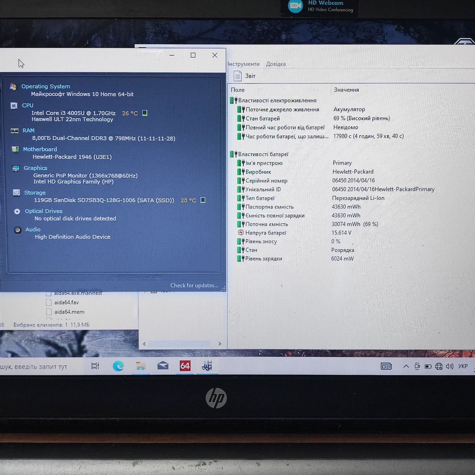
Task: Open Task View on the taskbar
Action: click(95, 366)
